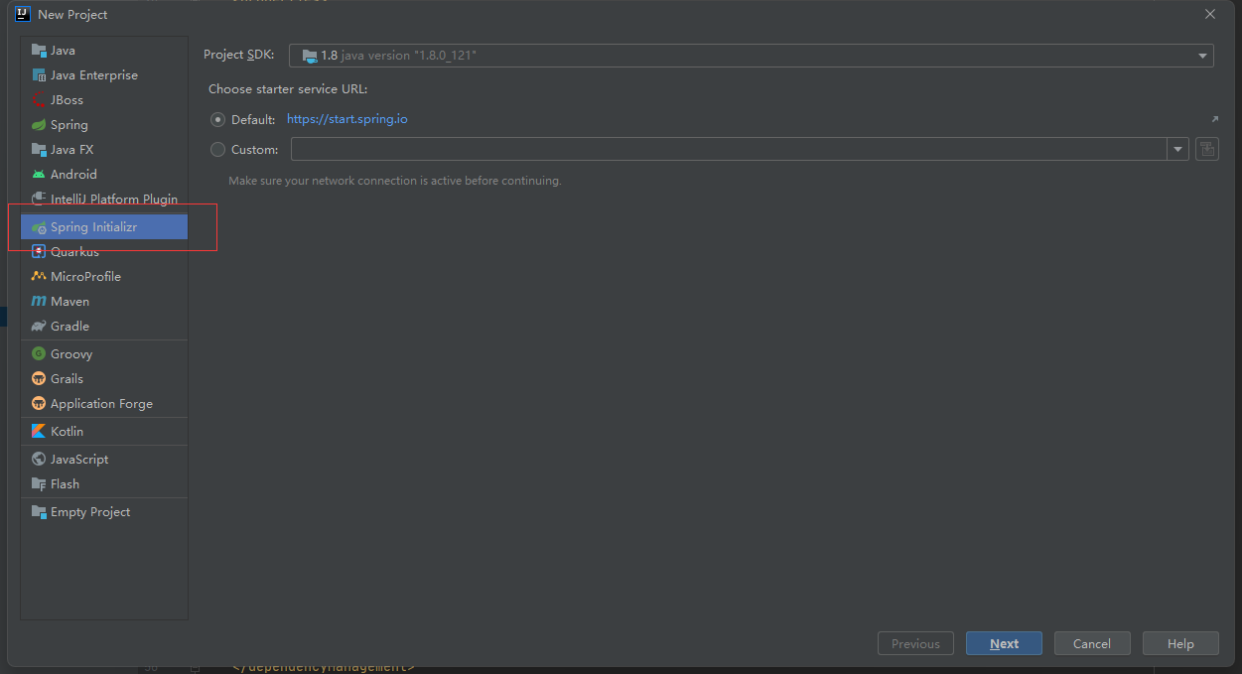The height and width of the screenshot is (674, 1242).
Task: Click the Application Forge icon
Action: [x=39, y=403]
